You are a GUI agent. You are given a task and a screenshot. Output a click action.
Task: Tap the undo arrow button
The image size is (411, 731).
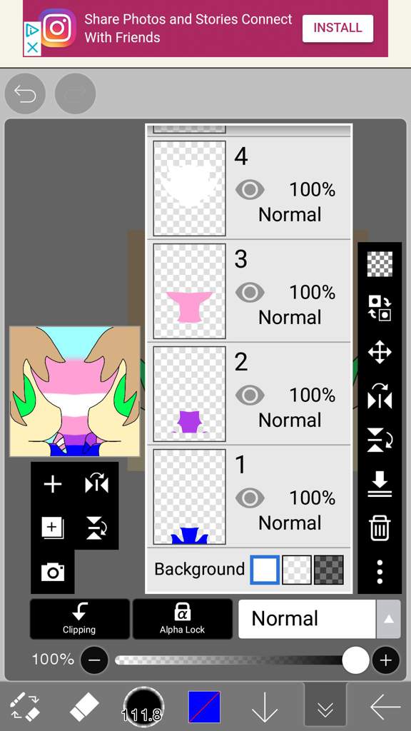(x=25, y=94)
